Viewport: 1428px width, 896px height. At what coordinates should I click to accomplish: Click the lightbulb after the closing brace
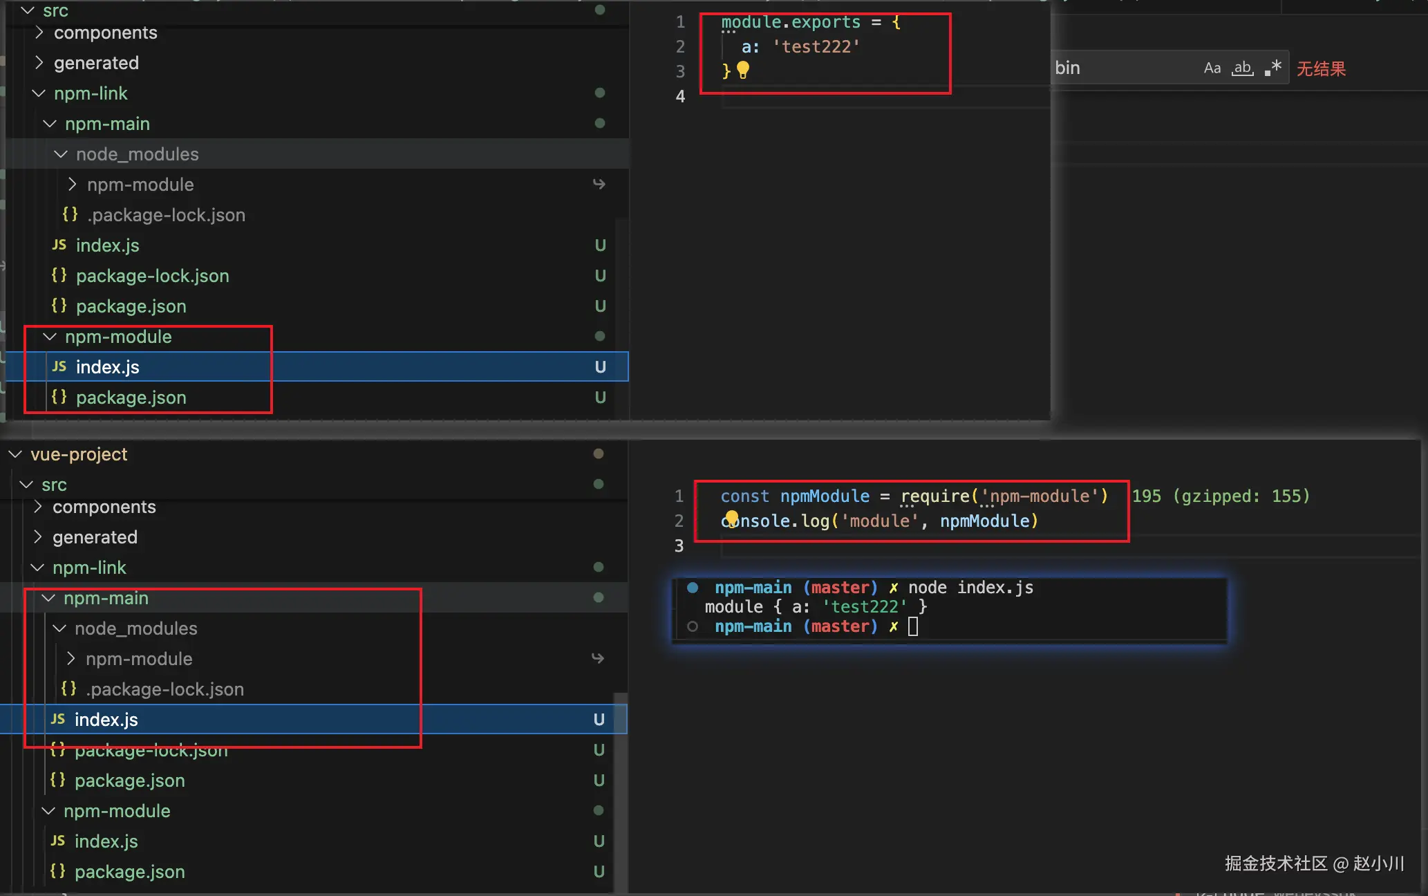pyautogui.click(x=743, y=70)
